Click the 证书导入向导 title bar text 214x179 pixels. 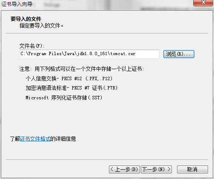coord(17,4)
